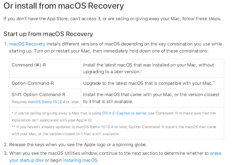Viewport: 232px width, 165px height.
Task: Click the 'Start up from macOS Recovery' subheading
Action: pyautogui.click(x=48, y=34)
